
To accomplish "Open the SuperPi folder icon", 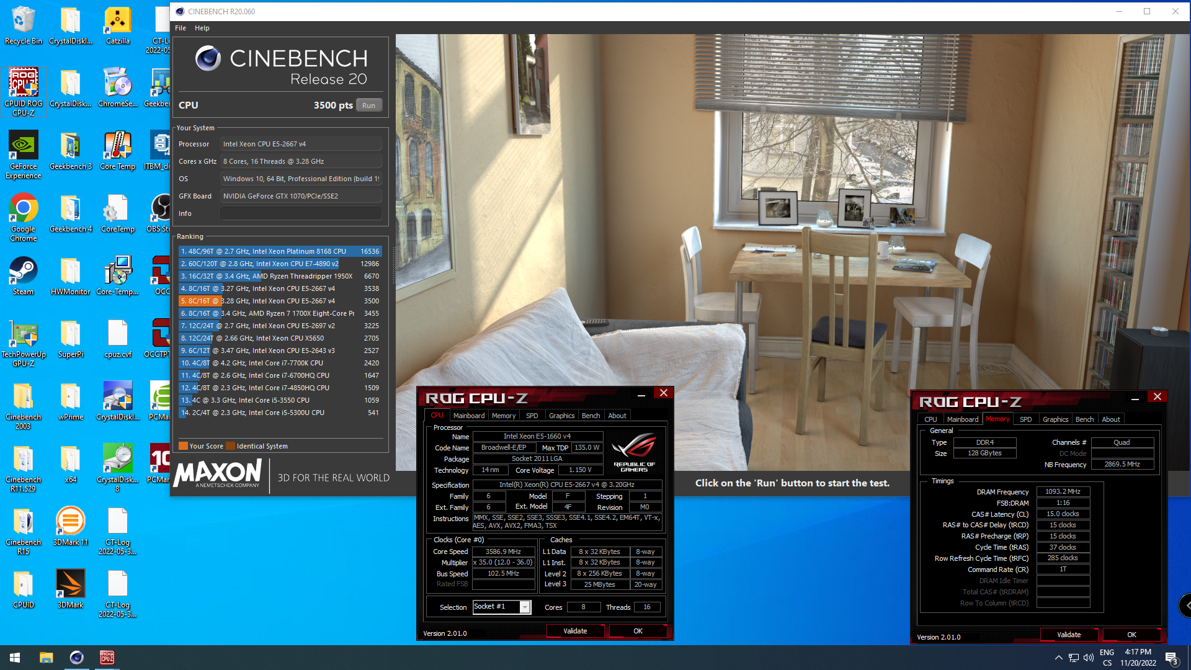I will (70, 339).
